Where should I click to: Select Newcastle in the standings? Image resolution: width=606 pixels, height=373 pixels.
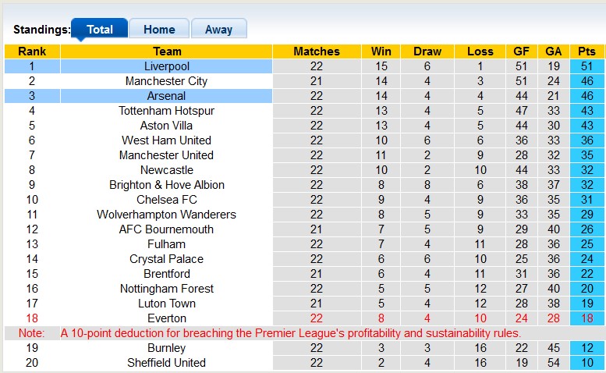coord(166,170)
